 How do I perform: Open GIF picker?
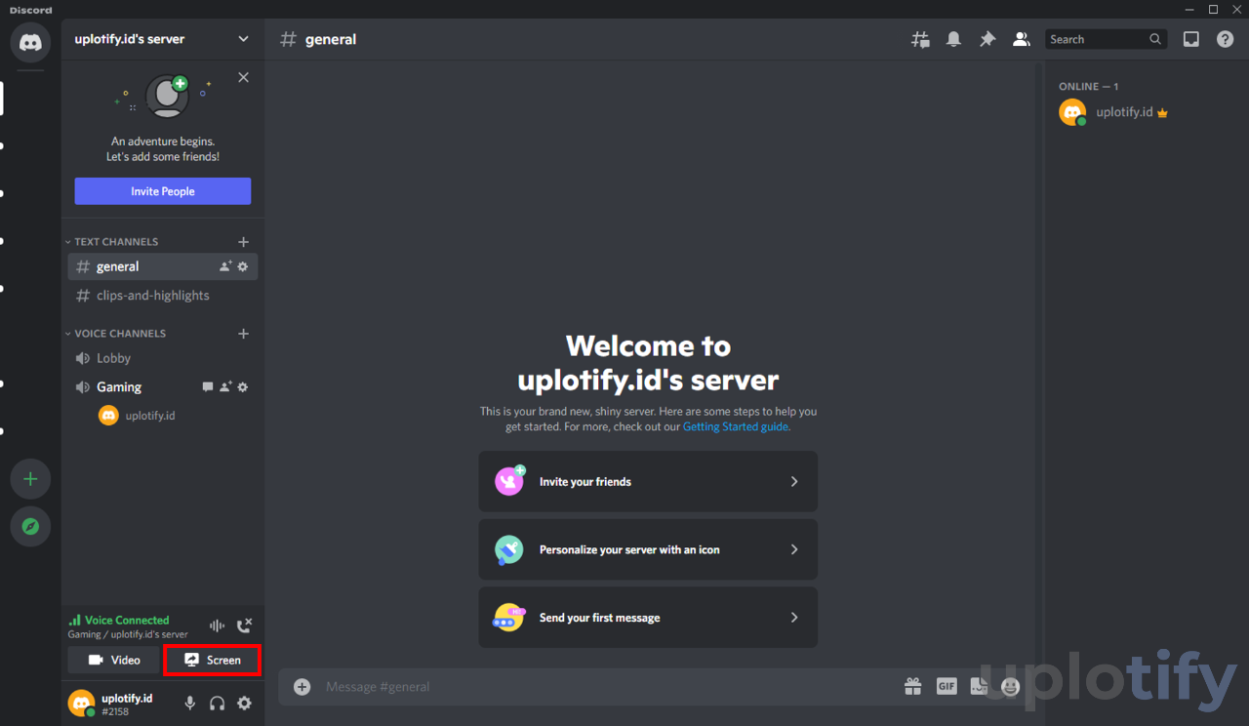tap(947, 687)
